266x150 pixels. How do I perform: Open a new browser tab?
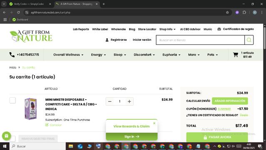pyautogui.click(x=104, y=4)
